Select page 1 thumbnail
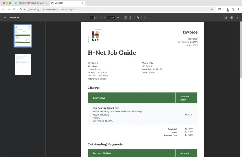This screenshot has width=242, height=157. click(x=23, y=35)
